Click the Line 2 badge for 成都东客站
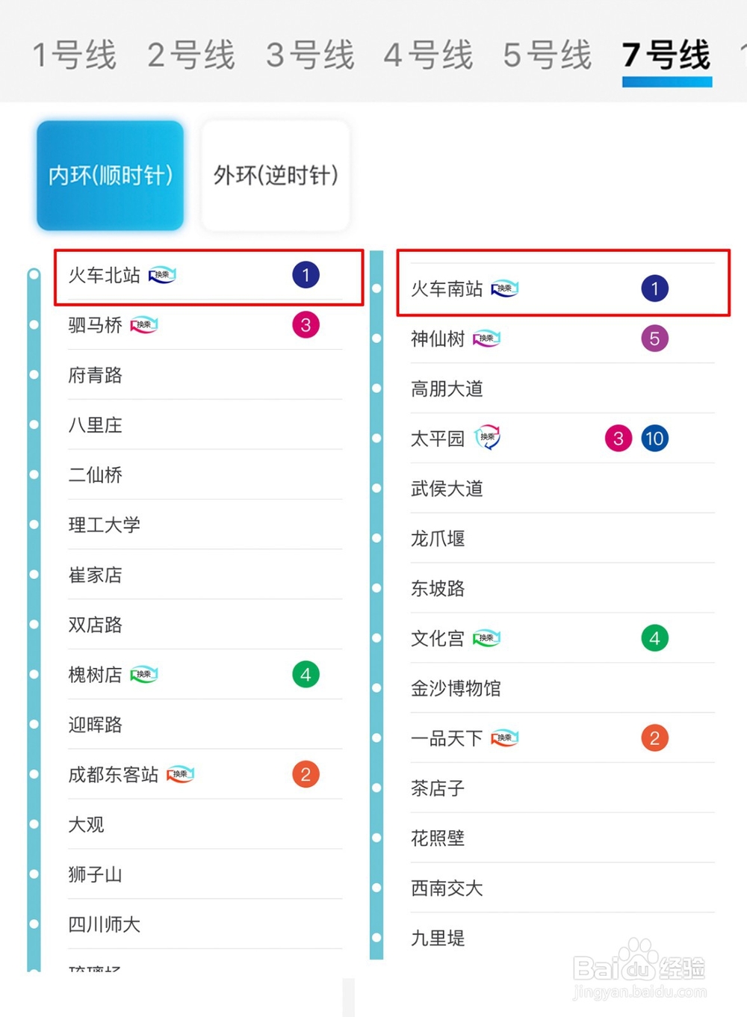Screen dimensions: 747x1017 pyautogui.click(x=306, y=775)
